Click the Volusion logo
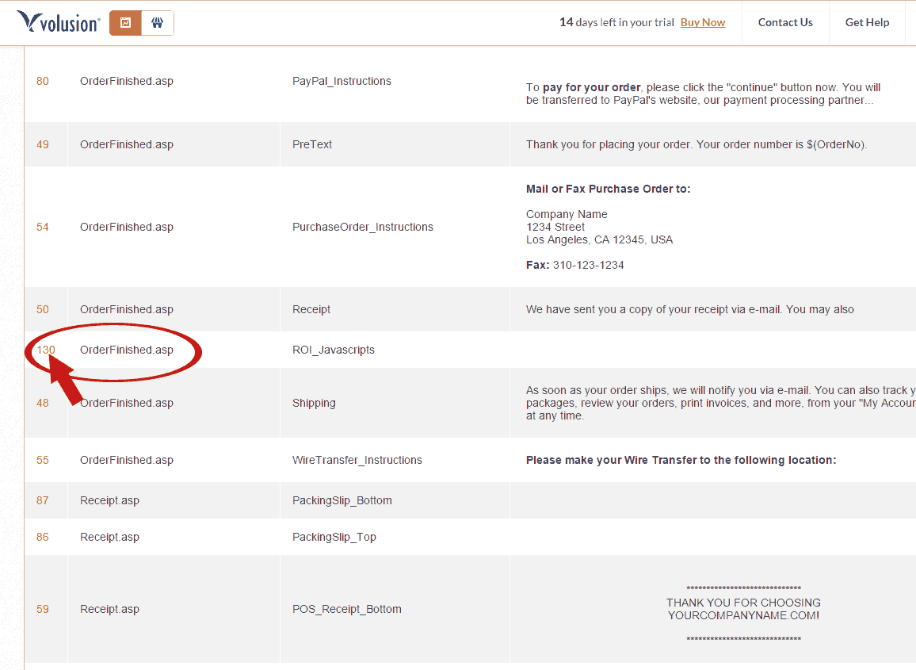This screenshot has height=670, width=916. pos(59,22)
